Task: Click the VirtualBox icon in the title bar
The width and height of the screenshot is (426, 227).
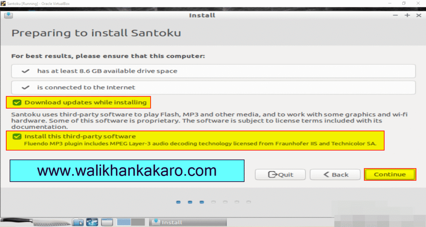Action: coord(3,3)
